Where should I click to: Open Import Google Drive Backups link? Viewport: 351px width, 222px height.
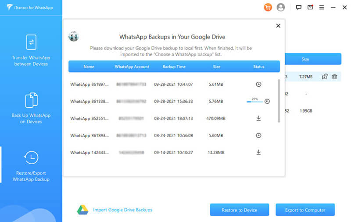coord(122,210)
